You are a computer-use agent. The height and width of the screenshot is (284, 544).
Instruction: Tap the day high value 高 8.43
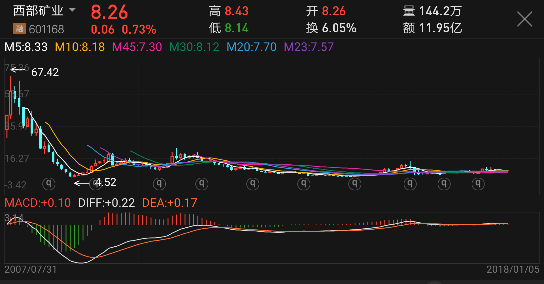229,11
